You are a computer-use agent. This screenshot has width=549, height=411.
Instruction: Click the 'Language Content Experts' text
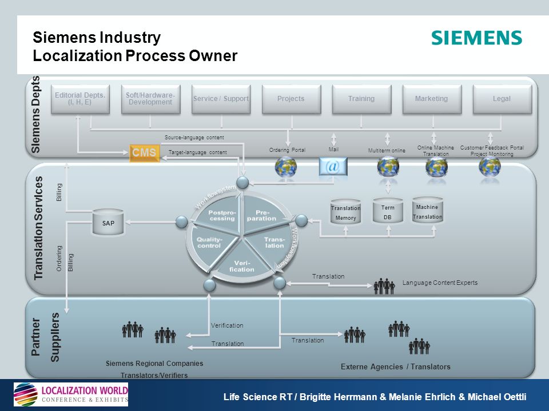coord(440,283)
